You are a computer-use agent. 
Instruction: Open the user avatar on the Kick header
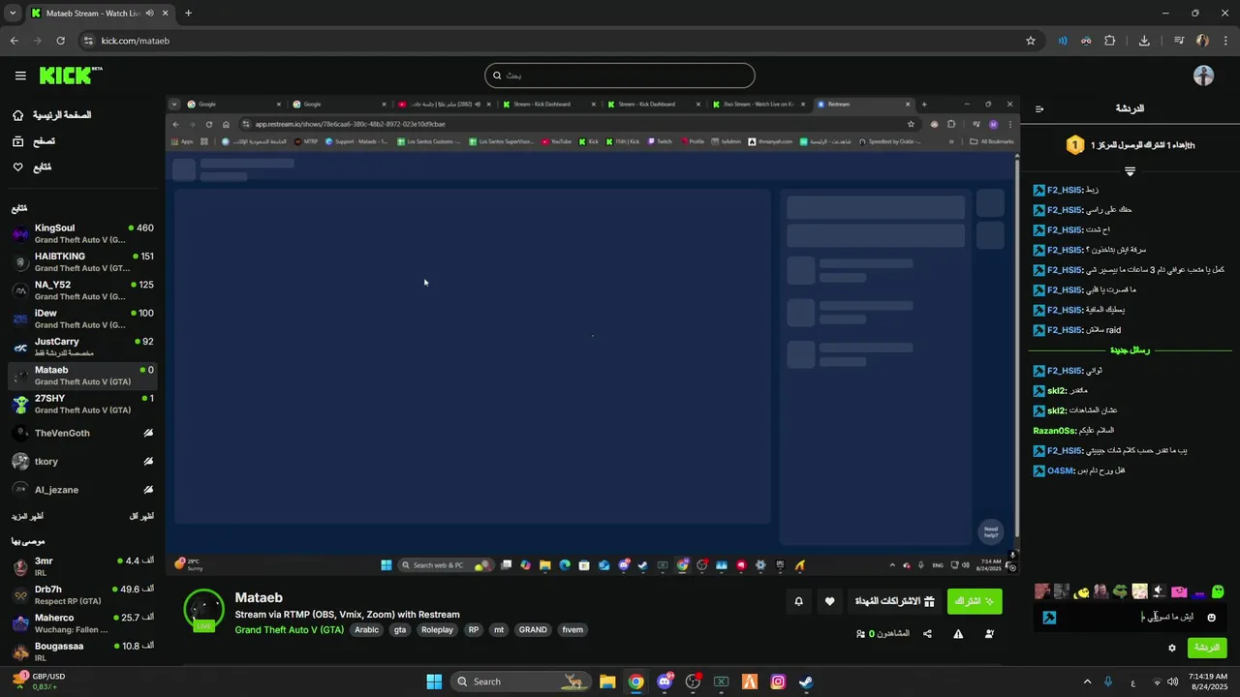(1203, 76)
